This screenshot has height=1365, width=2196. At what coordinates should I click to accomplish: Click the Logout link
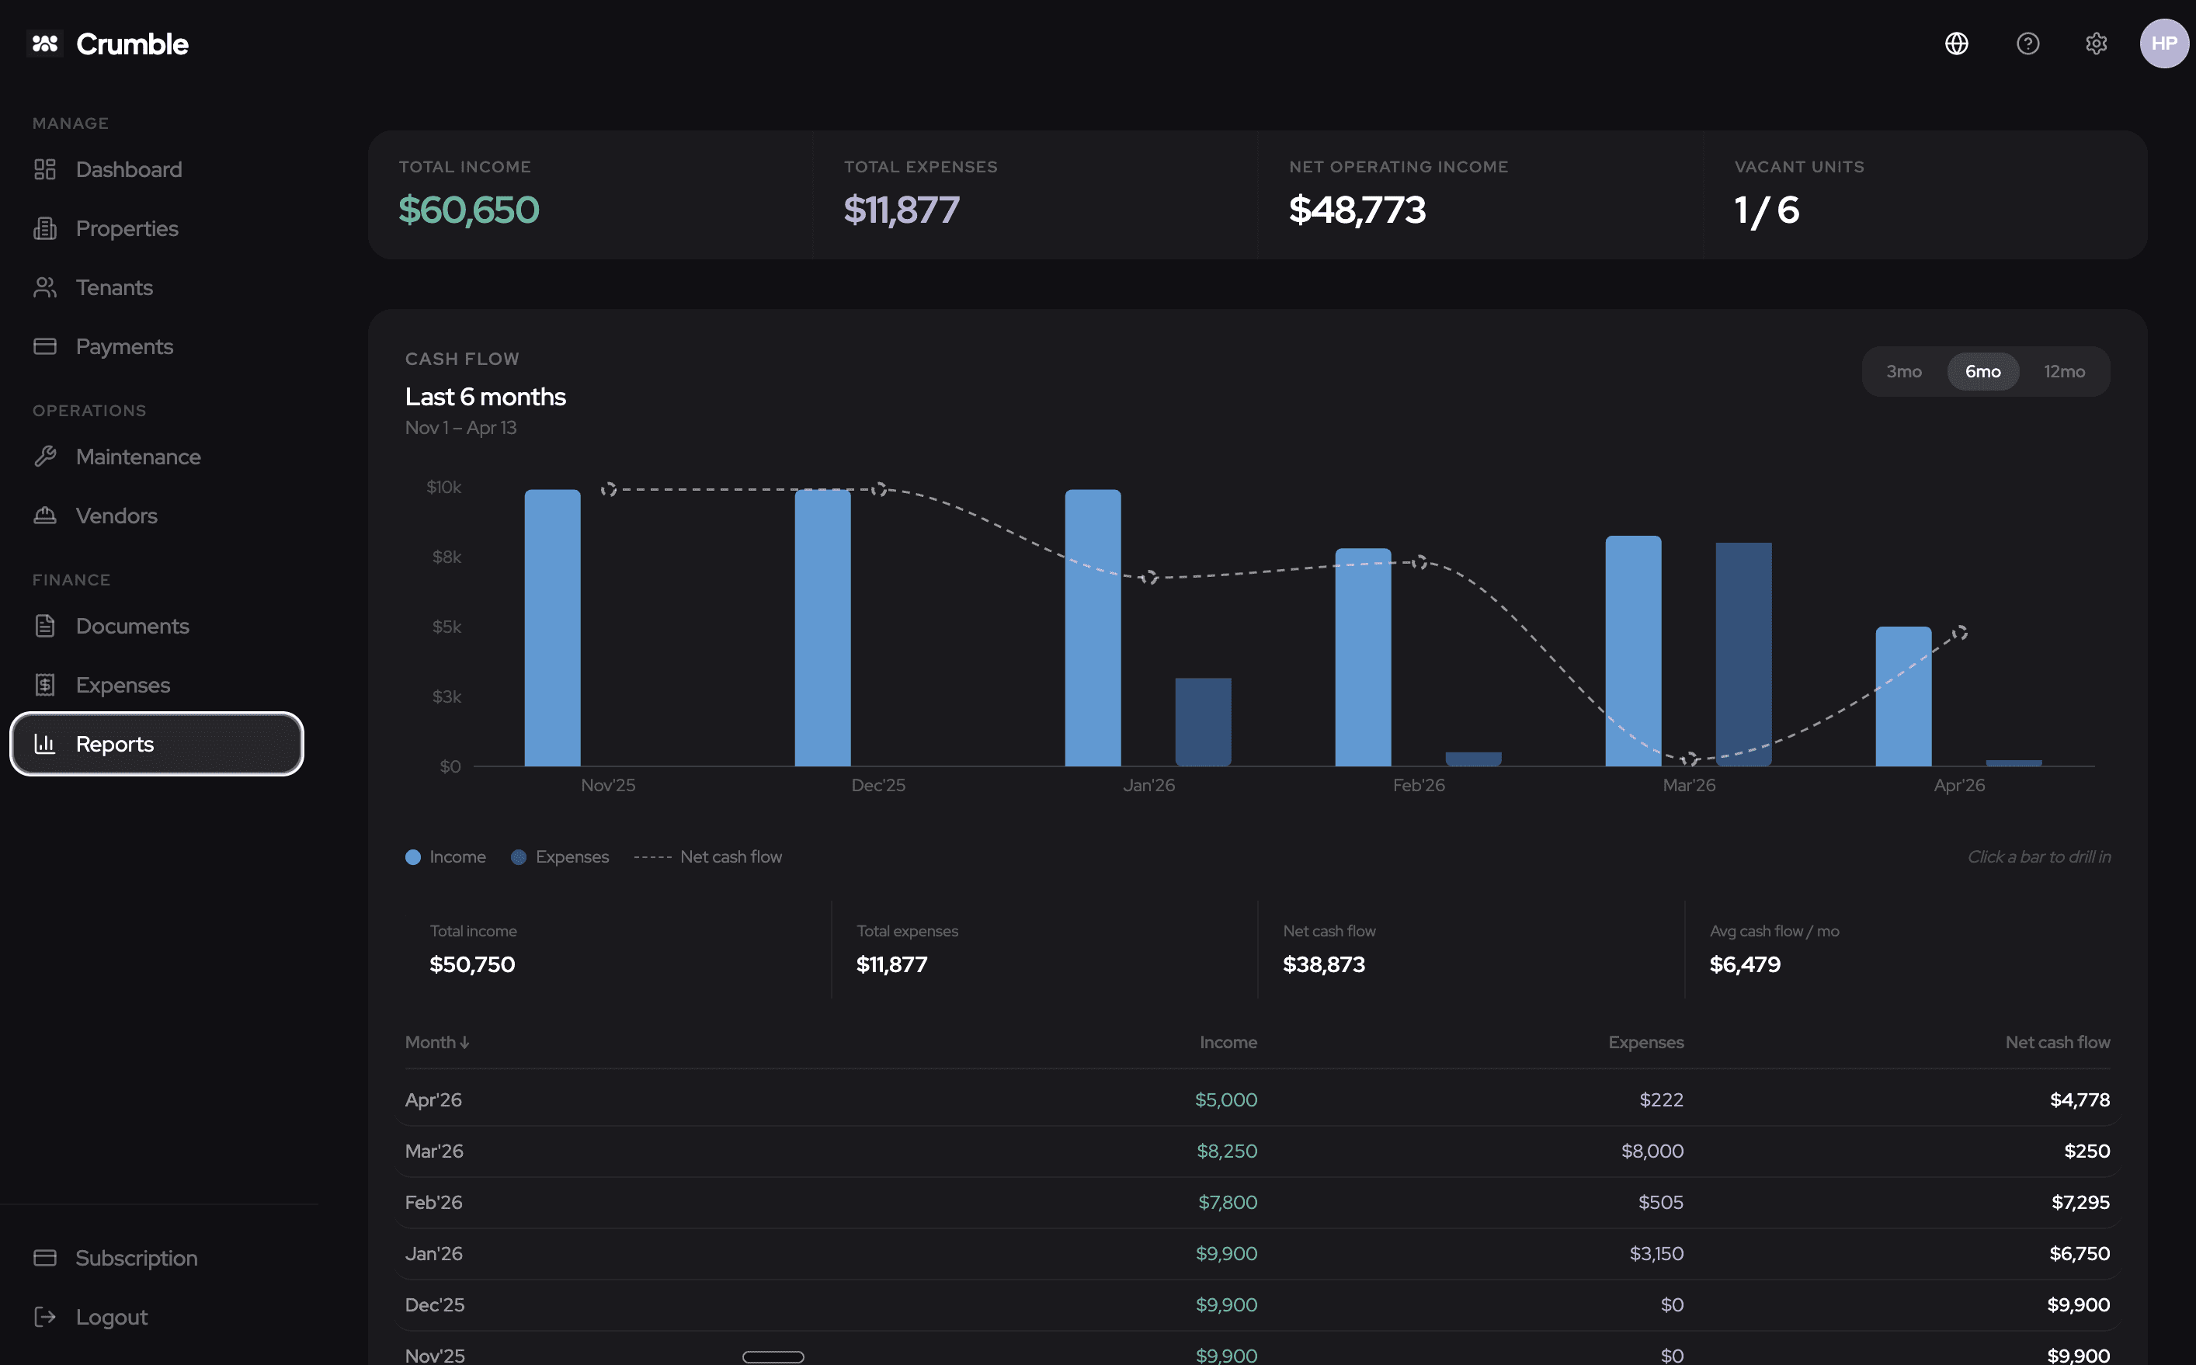click(111, 1317)
